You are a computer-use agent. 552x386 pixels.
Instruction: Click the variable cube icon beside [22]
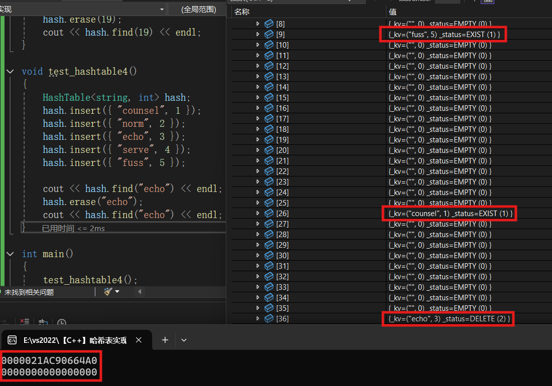click(x=269, y=171)
